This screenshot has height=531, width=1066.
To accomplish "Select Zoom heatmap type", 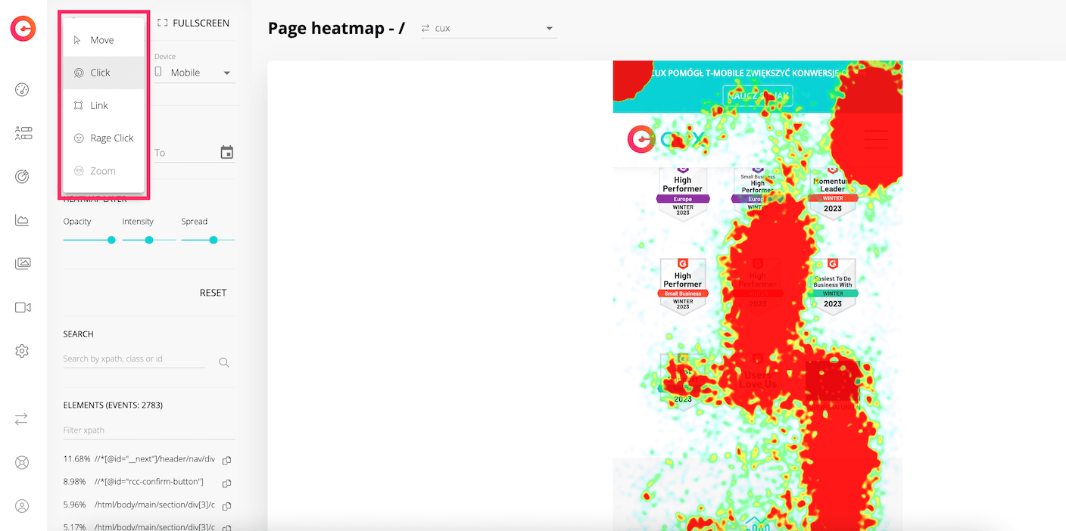I will (x=104, y=171).
